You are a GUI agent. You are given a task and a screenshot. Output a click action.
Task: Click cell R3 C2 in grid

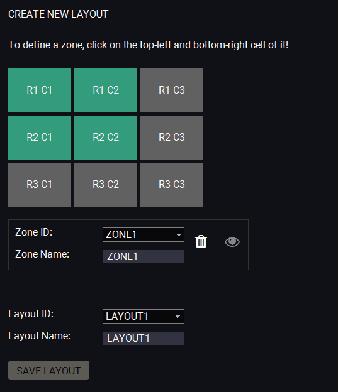click(x=106, y=185)
